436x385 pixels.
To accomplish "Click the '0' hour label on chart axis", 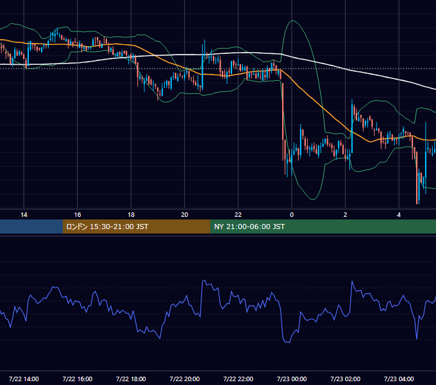I will (292, 215).
